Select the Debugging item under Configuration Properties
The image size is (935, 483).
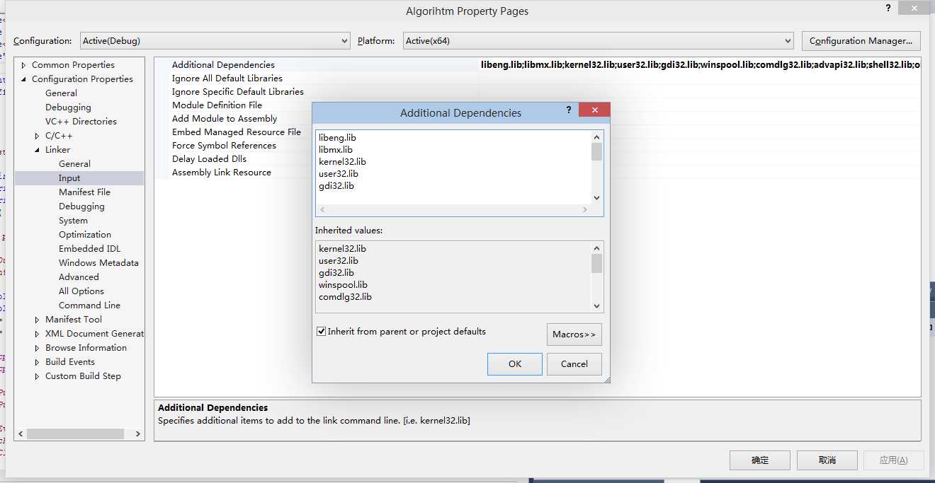[68, 107]
